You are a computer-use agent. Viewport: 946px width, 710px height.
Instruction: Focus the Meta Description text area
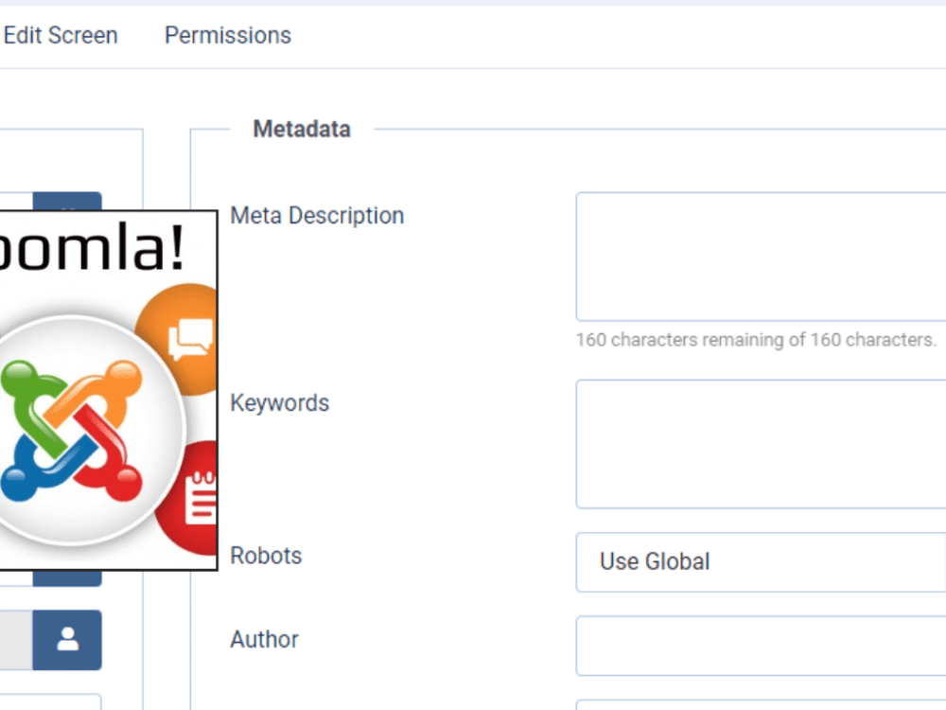[761, 257]
